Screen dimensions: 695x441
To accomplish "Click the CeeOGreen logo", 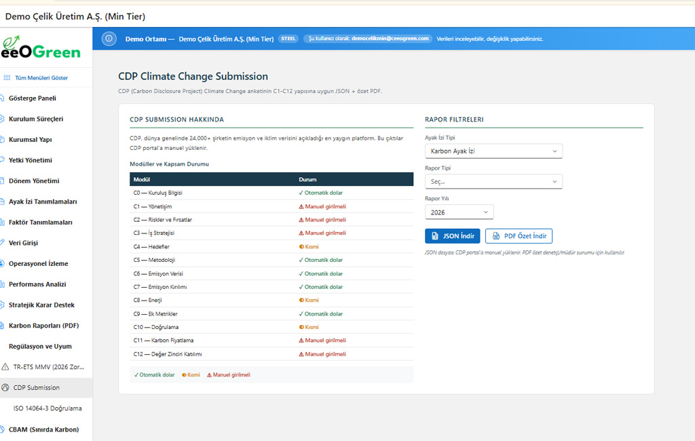I will (x=41, y=48).
